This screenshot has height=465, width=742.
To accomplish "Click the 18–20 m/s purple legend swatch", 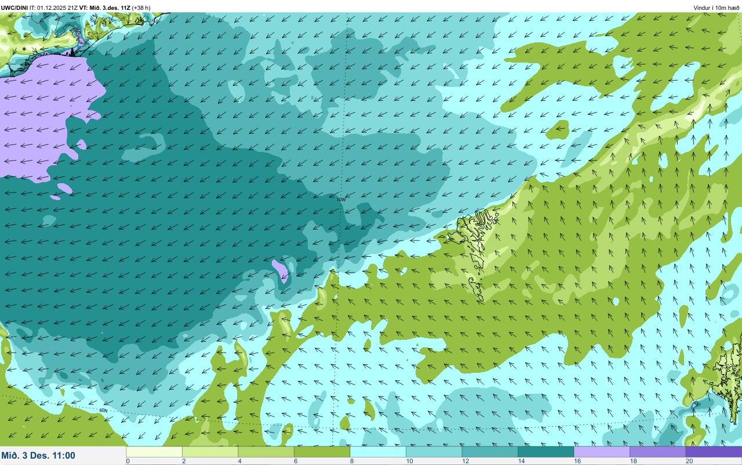I will 657,452.
